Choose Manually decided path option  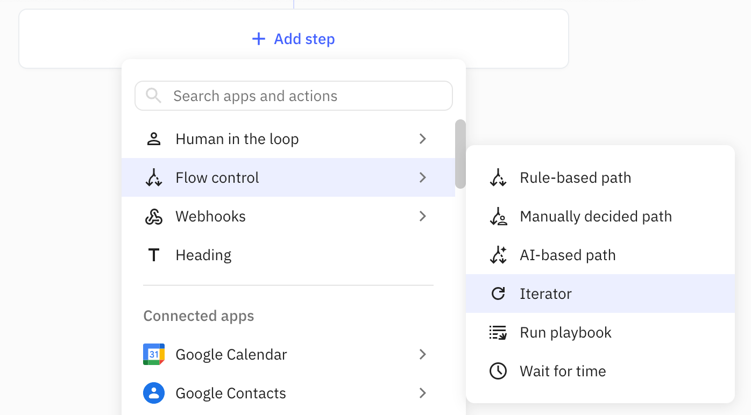pos(600,216)
